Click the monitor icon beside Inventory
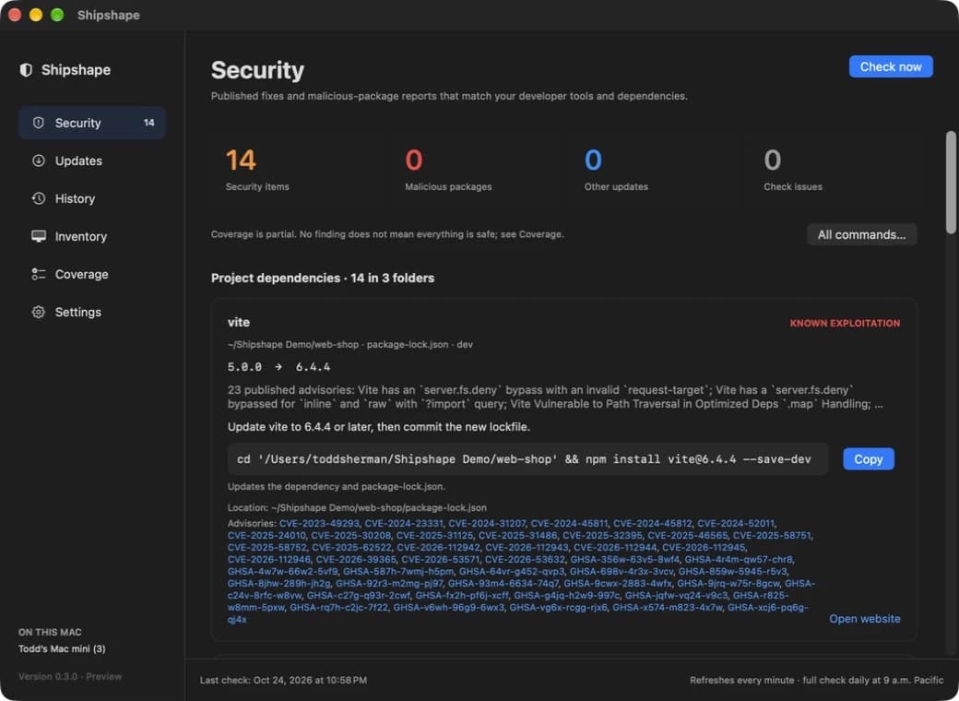The width and height of the screenshot is (959, 701). 39,236
